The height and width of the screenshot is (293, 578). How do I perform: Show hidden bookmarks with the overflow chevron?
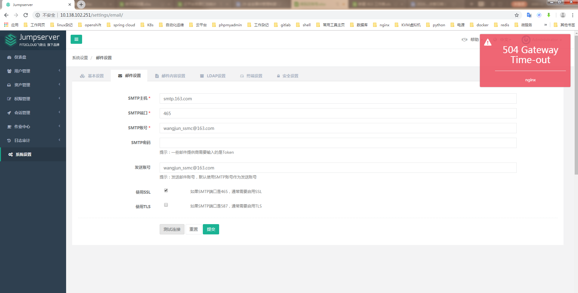pos(545,25)
